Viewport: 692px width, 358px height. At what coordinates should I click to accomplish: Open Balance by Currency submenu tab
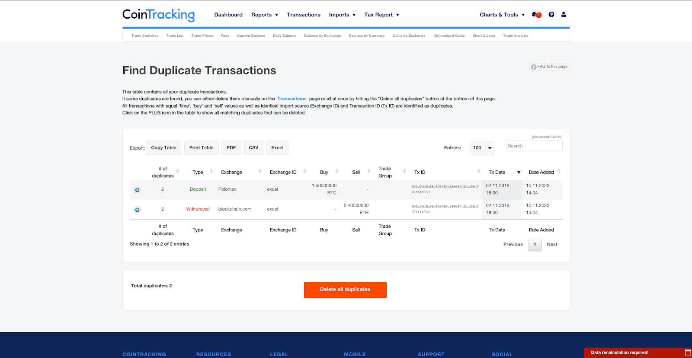pos(367,36)
